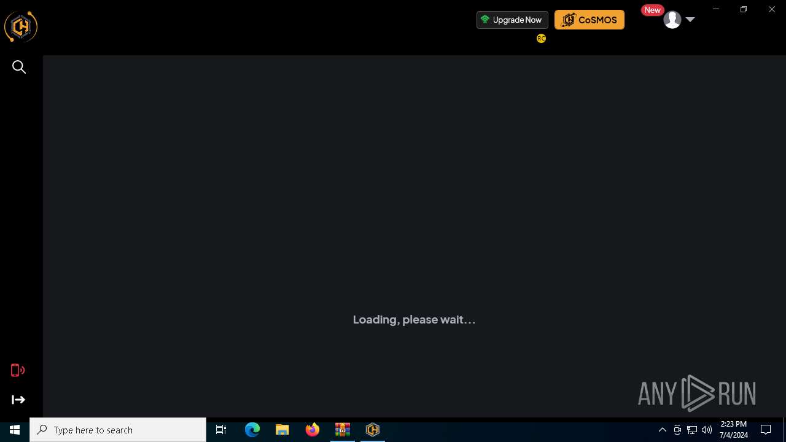The height and width of the screenshot is (442, 786).
Task: Click the taskbar clock 2:23 PM
Action: pyautogui.click(x=734, y=430)
